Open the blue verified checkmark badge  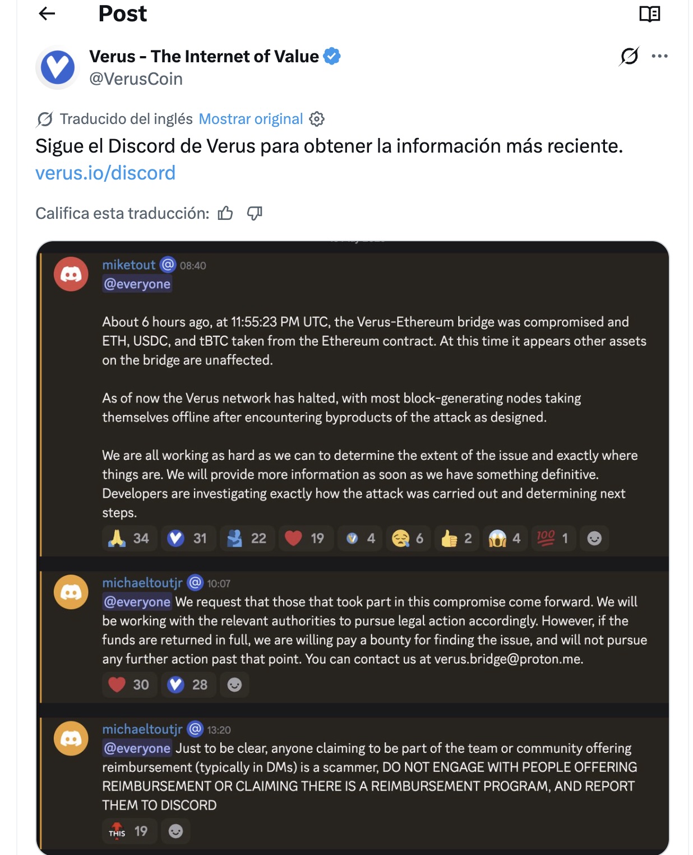(332, 56)
